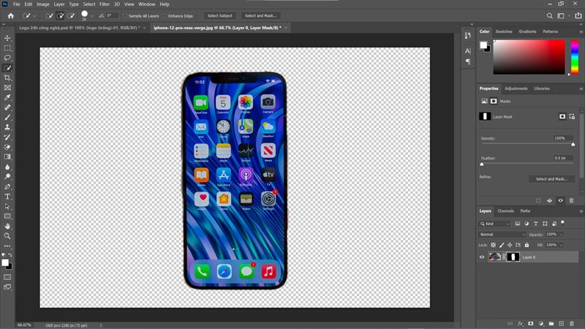Select the Pen tool
This screenshot has height=329, width=585.
[x=7, y=186]
